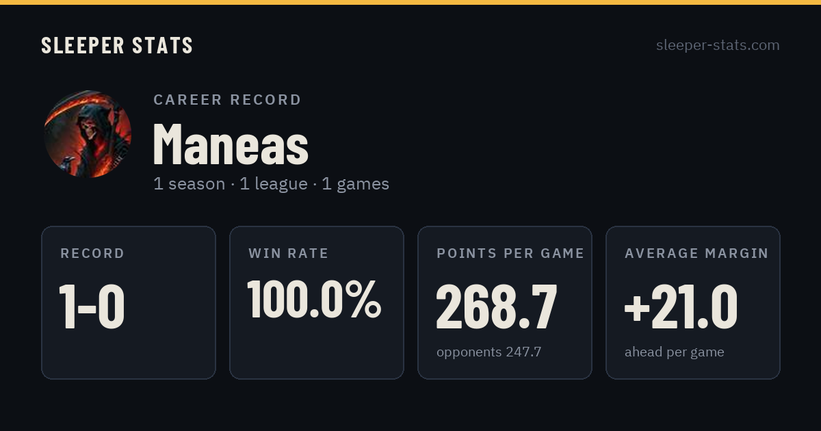Open the POINTS PER GAME card
Image resolution: width=821 pixels, height=431 pixels.
pos(505,302)
